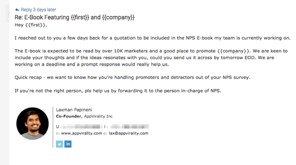Viewport: 296px width, 165px height.
Task: Open the Twitter icon in the signature
Action: pos(60,144)
